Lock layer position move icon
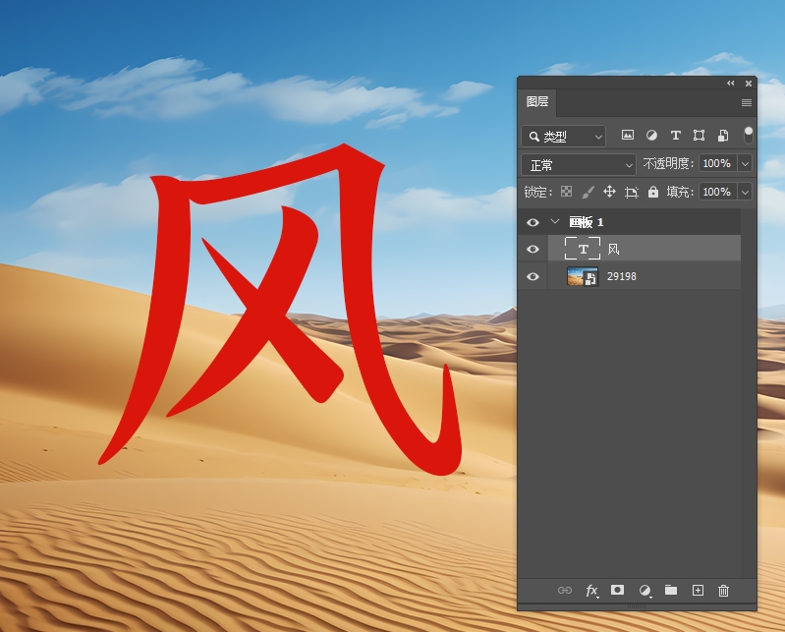785x632 pixels. click(x=609, y=192)
